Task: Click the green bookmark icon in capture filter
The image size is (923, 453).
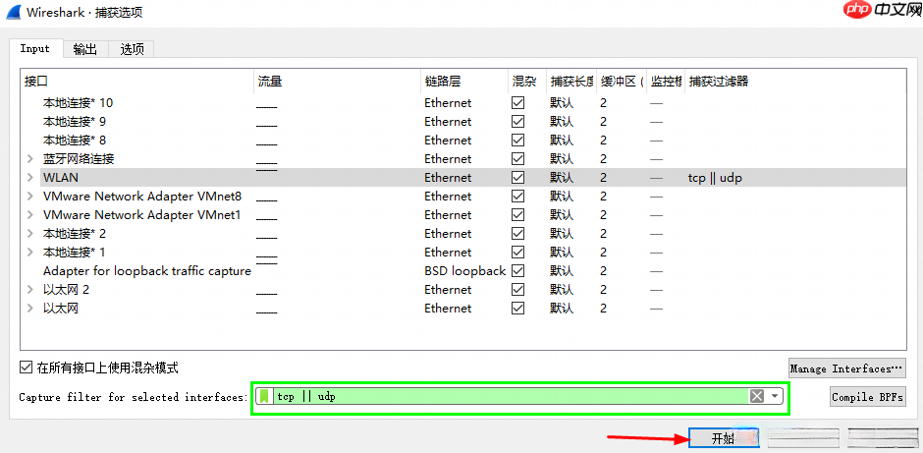Action: (265, 396)
